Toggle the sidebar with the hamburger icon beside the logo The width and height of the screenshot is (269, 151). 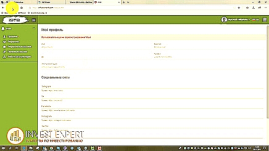point(34,20)
